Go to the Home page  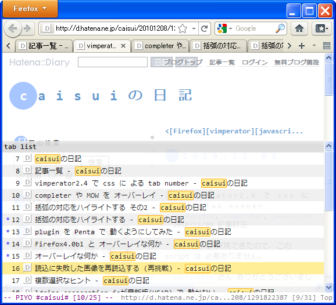tap(299, 28)
